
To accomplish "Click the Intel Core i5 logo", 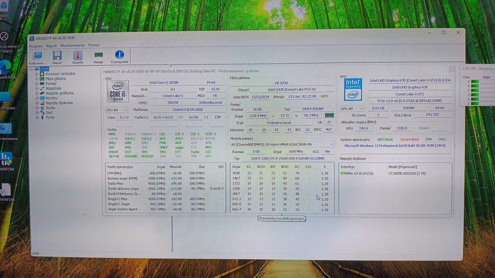I will point(118,91).
